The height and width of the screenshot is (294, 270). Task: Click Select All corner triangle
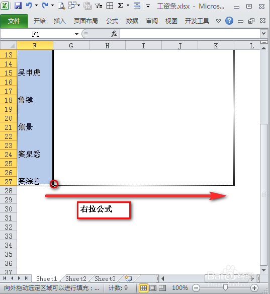pyautogui.click(x=9, y=45)
